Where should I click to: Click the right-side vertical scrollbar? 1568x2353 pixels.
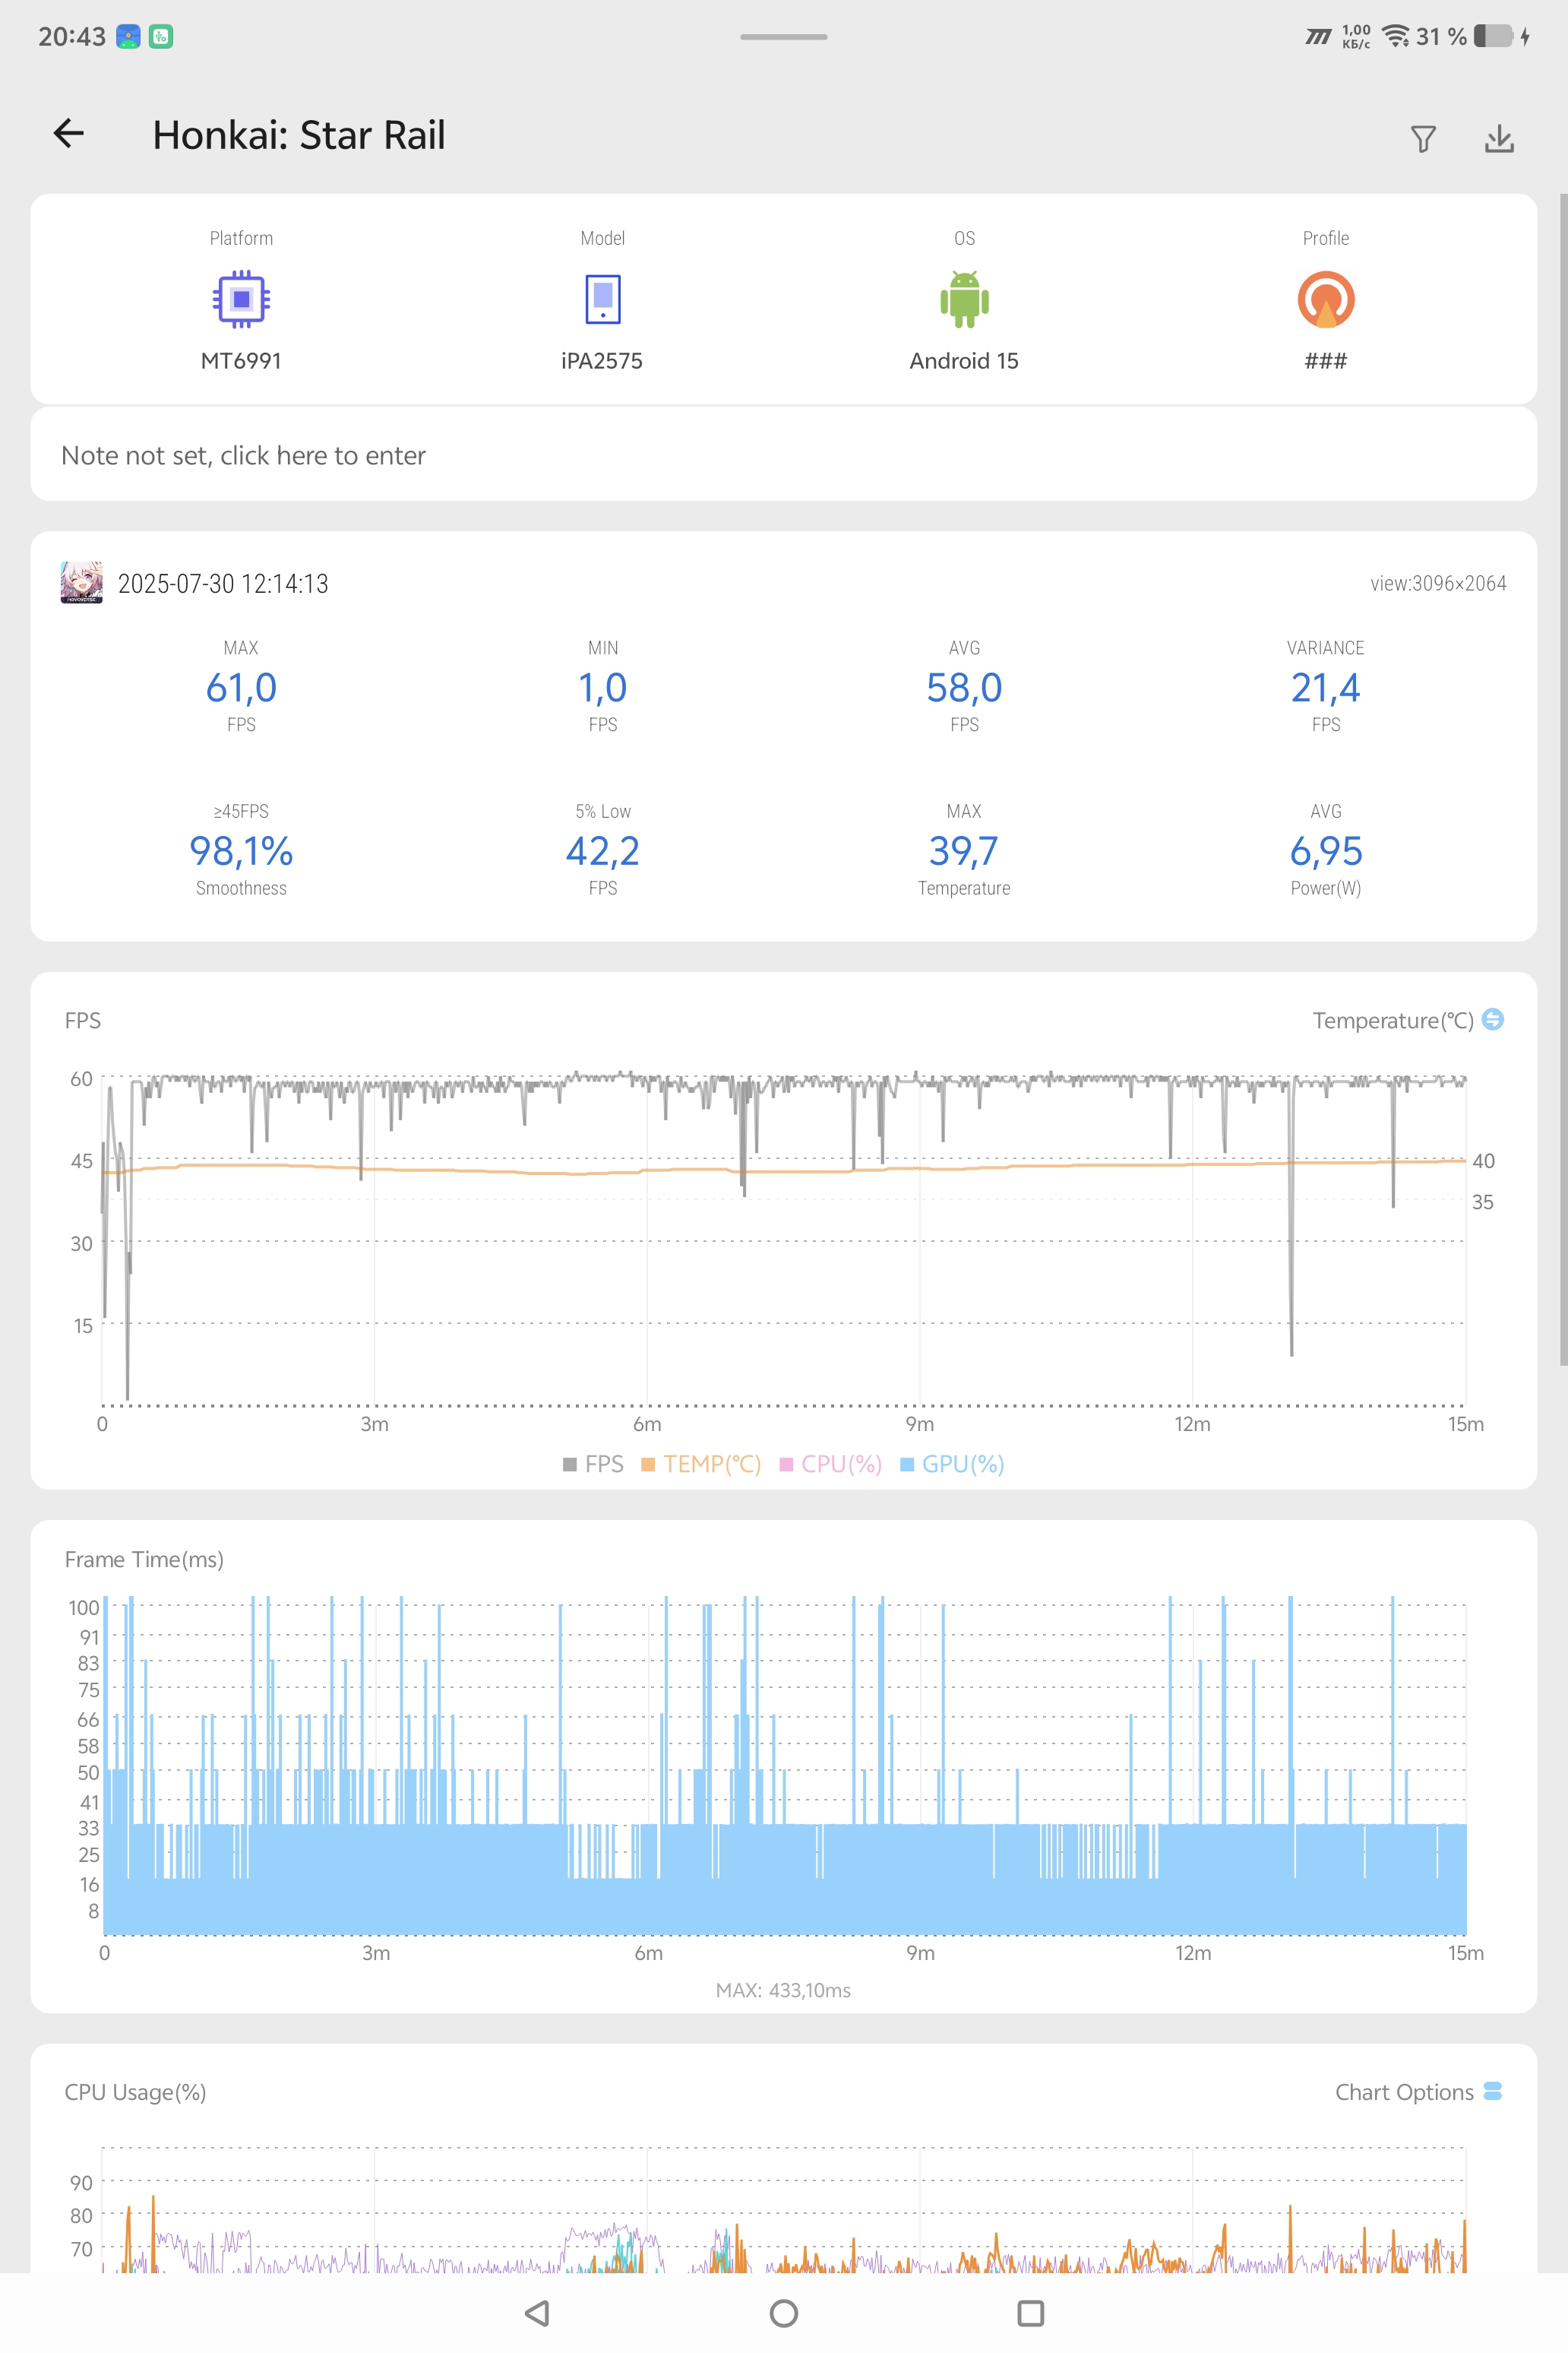click(x=1563, y=778)
